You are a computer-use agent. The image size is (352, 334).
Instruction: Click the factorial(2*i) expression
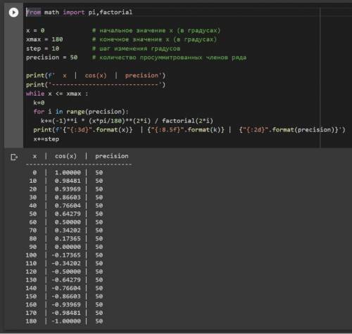(x=187, y=121)
